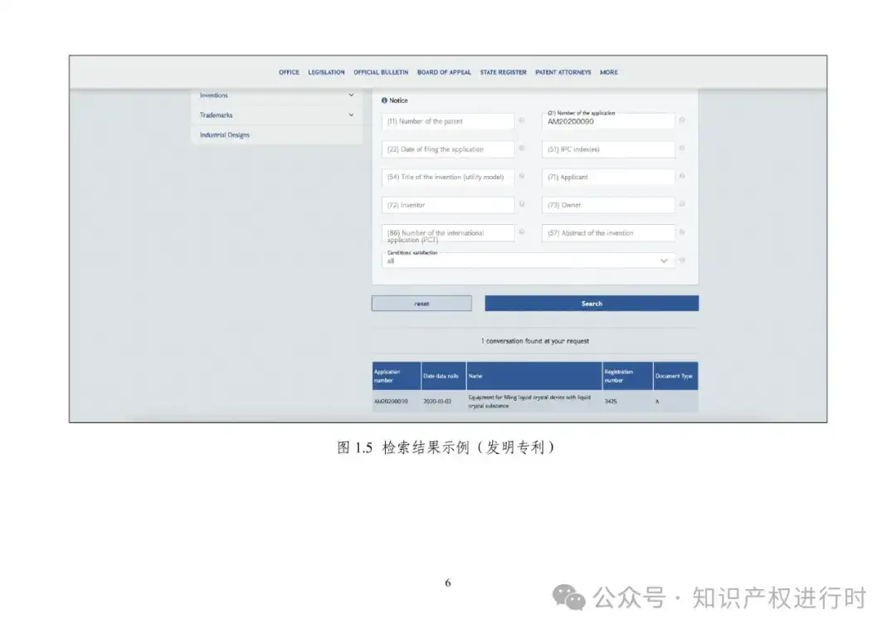Viewport: 896px width, 634px height.
Task: Focus the Inventor field
Action: pyautogui.click(x=448, y=205)
